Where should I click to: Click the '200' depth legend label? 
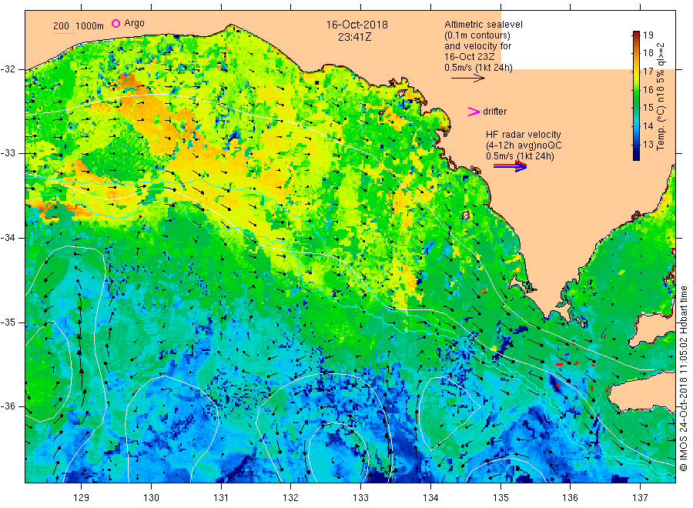pos(61,26)
